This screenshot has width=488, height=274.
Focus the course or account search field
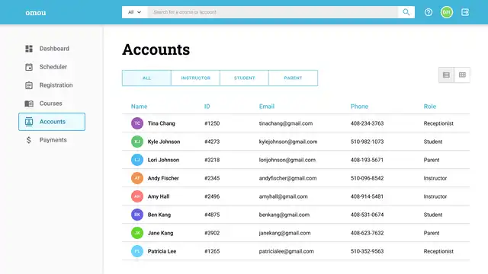273,12
